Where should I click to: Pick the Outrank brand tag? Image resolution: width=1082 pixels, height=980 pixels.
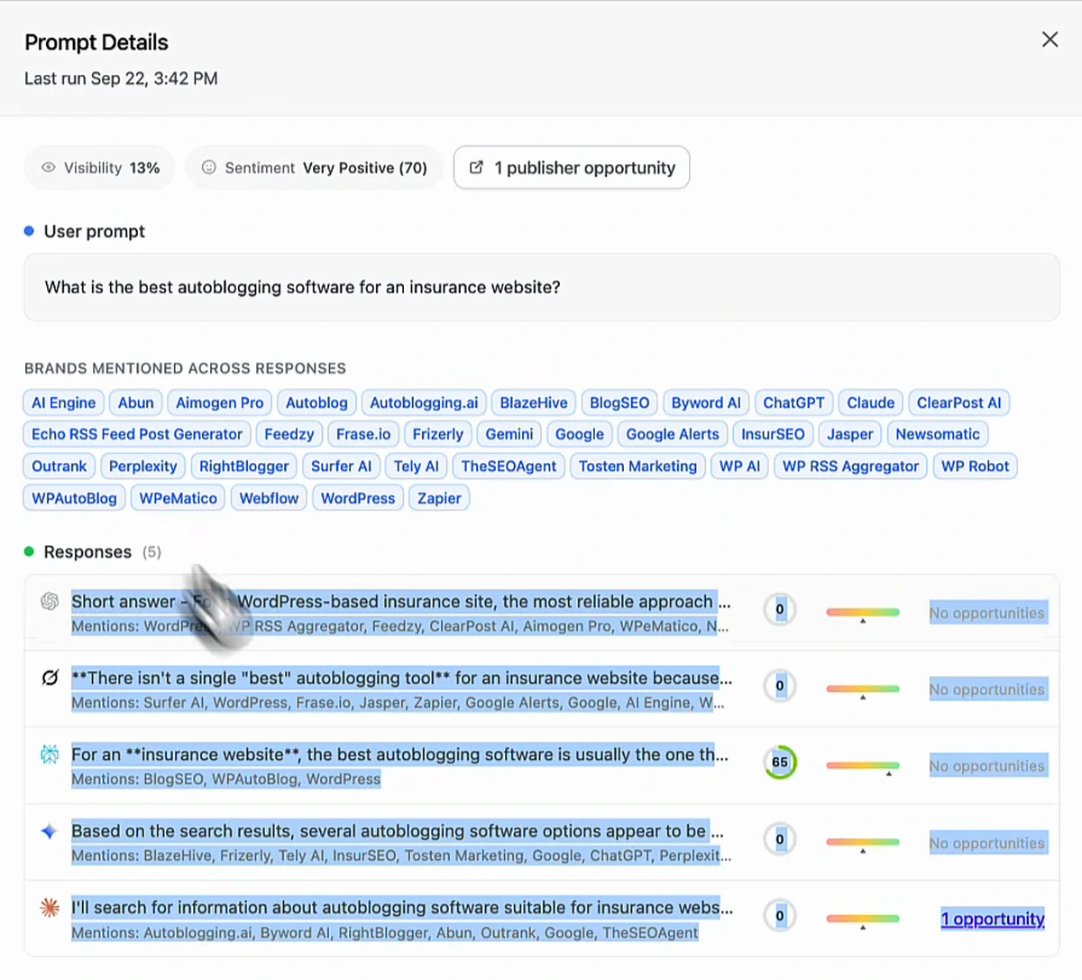[60, 467]
